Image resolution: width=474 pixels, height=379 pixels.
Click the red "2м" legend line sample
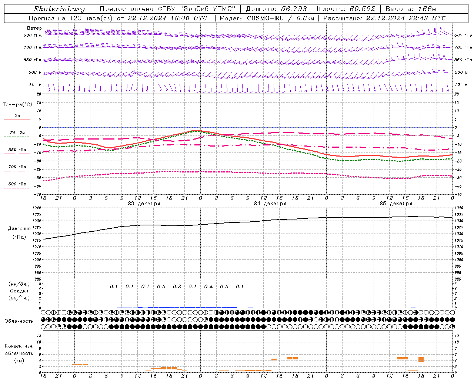click(17, 120)
